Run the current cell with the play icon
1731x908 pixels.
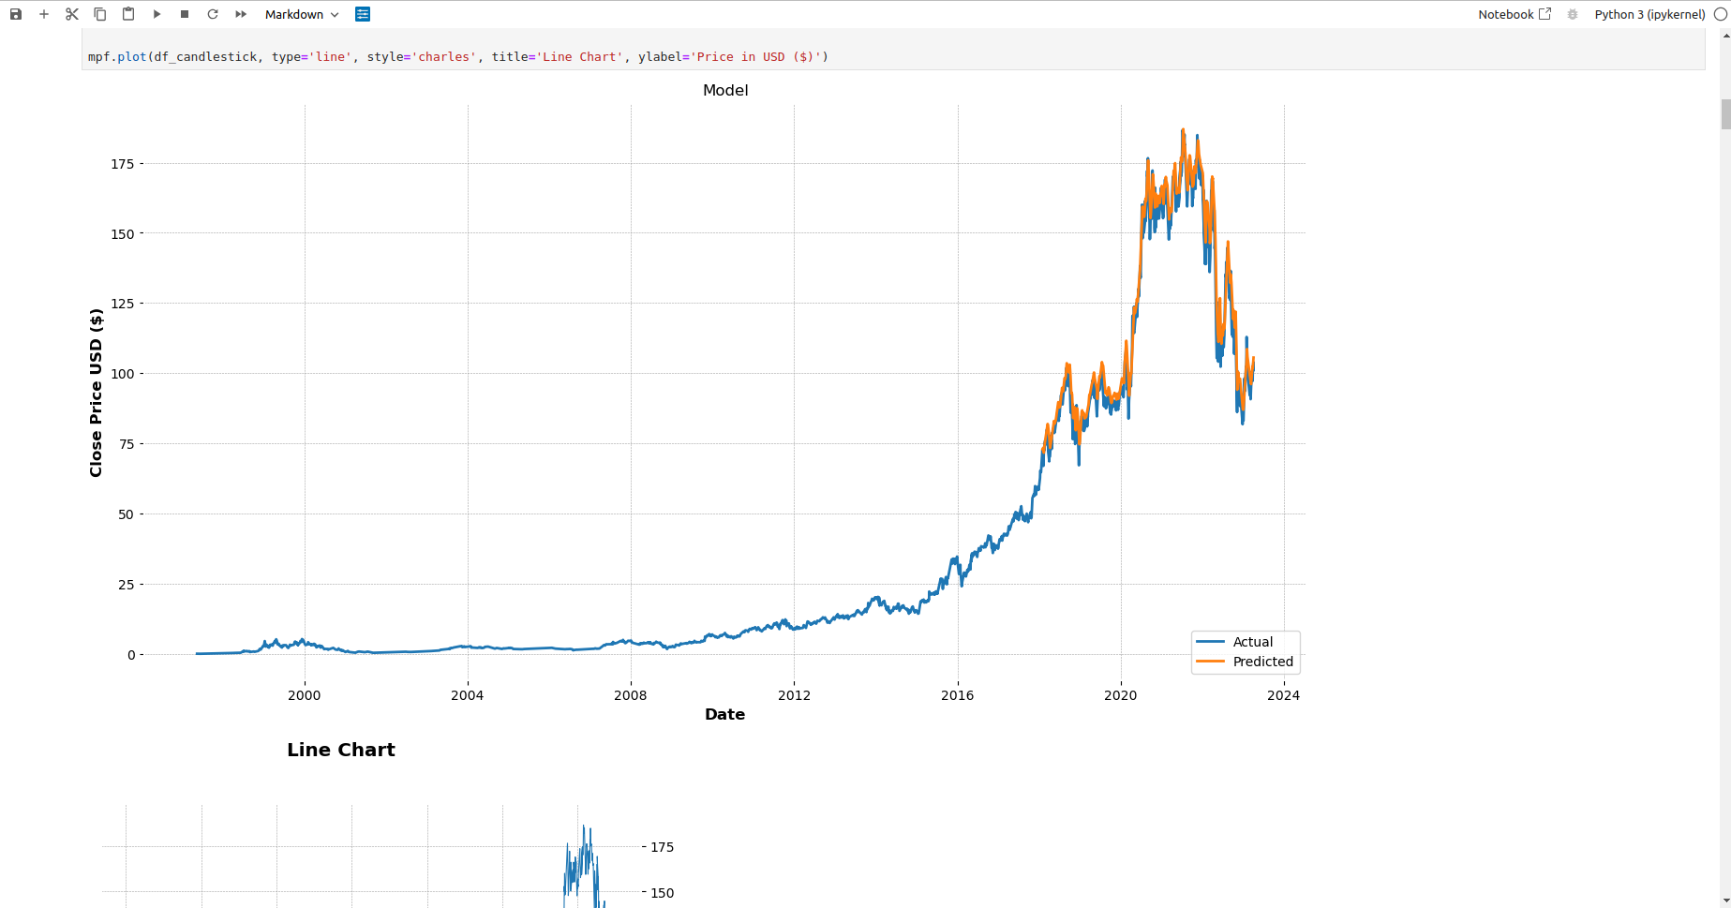tap(157, 14)
